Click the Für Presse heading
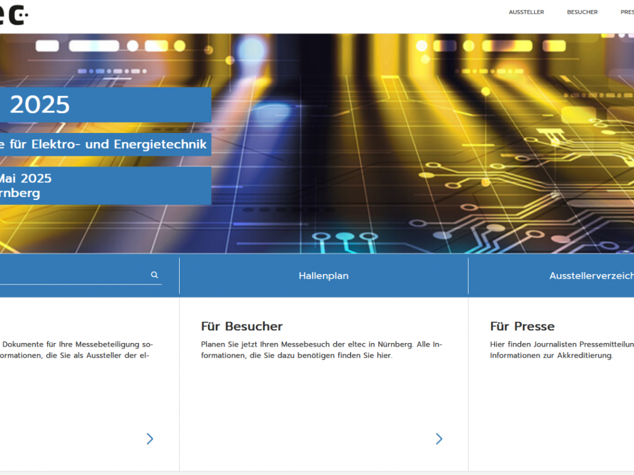The height and width of the screenshot is (475, 634). point(523,326)
